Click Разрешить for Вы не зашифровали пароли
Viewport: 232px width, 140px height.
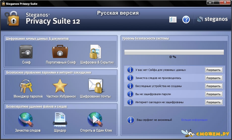click(x=214, y=94)
